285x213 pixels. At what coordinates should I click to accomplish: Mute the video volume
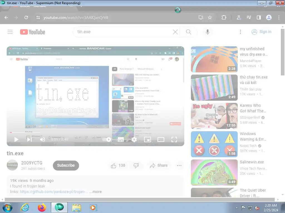pos(43,140)
